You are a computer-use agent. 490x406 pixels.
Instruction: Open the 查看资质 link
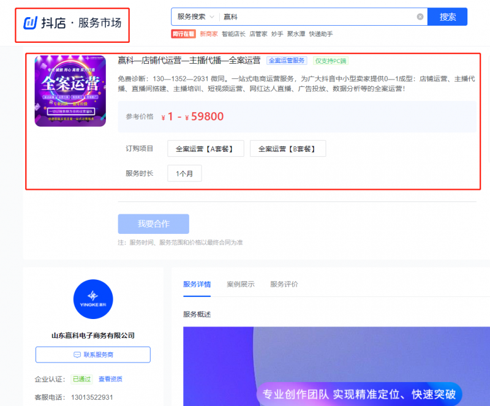pyautogui.click(x=110, y=379)
